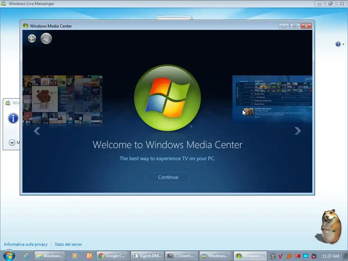This screenshot has height=261, width=348.
Task: Open the Informativa sulla privacy link
Action: pyautogui.click(x=26, y=244)
